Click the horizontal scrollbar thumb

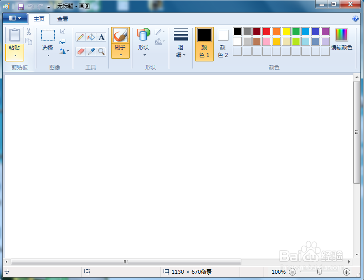click(x=126, y=262)
